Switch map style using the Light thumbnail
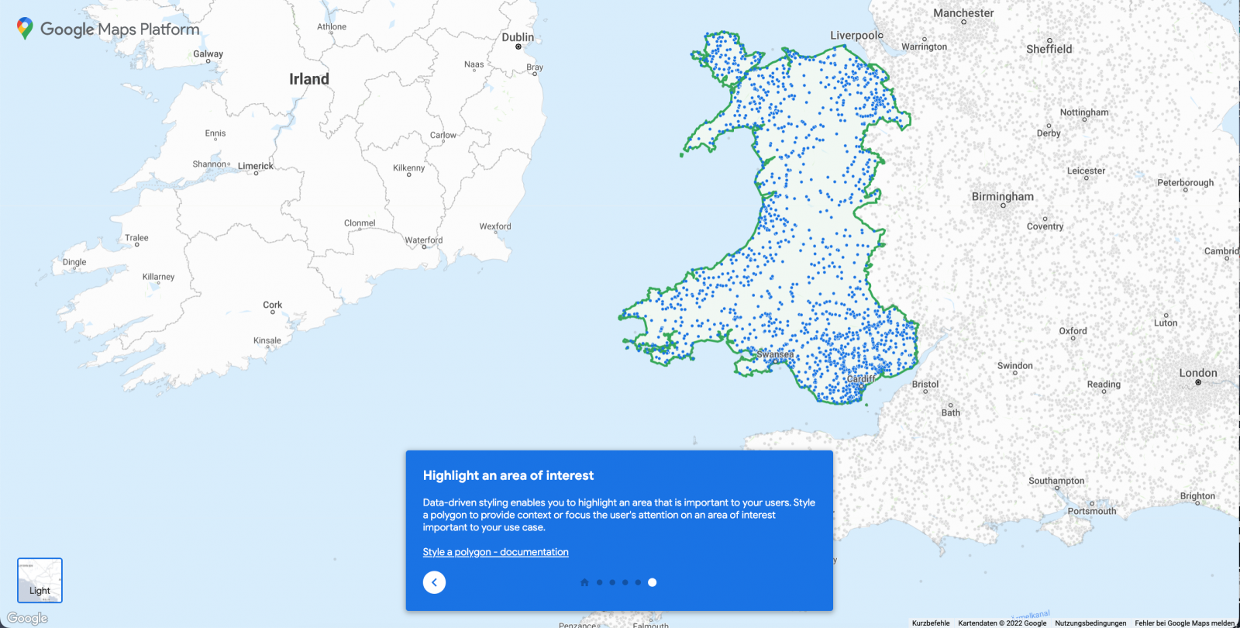This screenshot has width=1240, height=628. click(x=40, y=580)
